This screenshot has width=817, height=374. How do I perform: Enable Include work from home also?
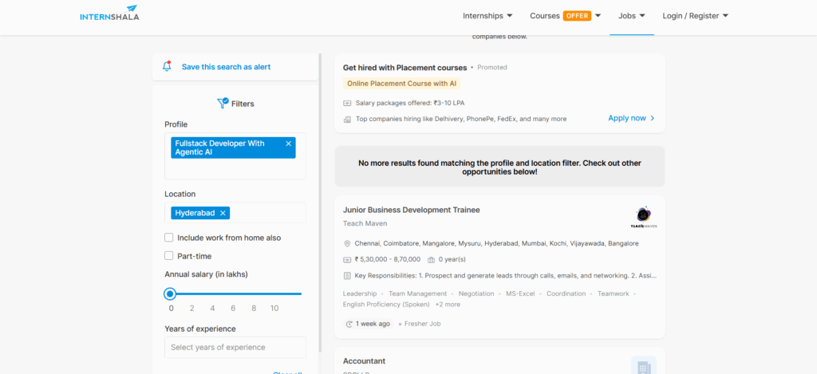169,238
